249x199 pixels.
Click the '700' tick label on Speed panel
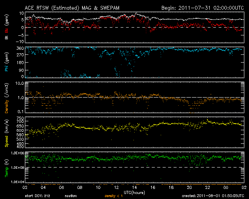pyautogui.click(x=20, y=122)
